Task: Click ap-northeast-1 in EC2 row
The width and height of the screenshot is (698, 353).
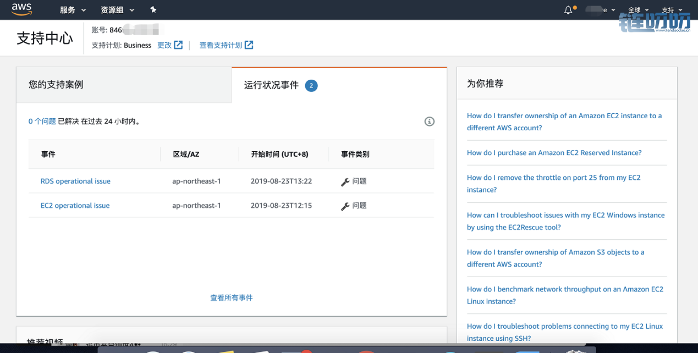Action: tap(196, 205)
